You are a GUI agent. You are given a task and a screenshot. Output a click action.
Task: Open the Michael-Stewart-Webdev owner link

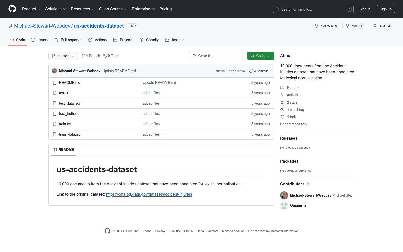click(42, 26)
